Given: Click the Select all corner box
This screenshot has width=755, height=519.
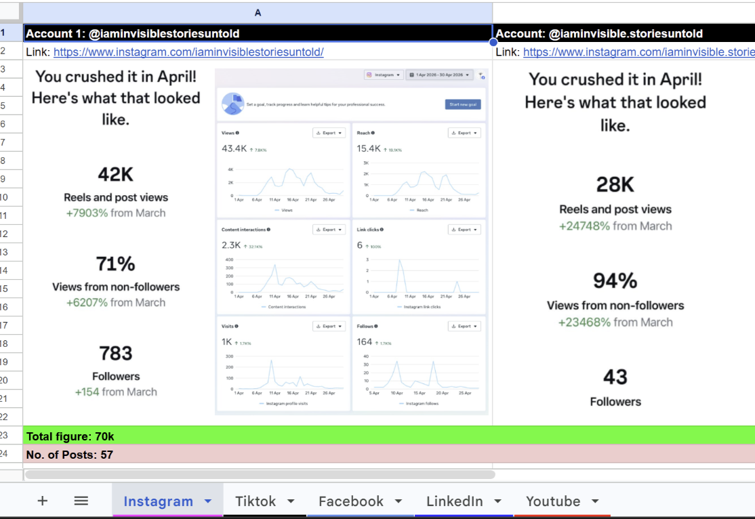Looking at the screenshot, I should coord(11,12).
